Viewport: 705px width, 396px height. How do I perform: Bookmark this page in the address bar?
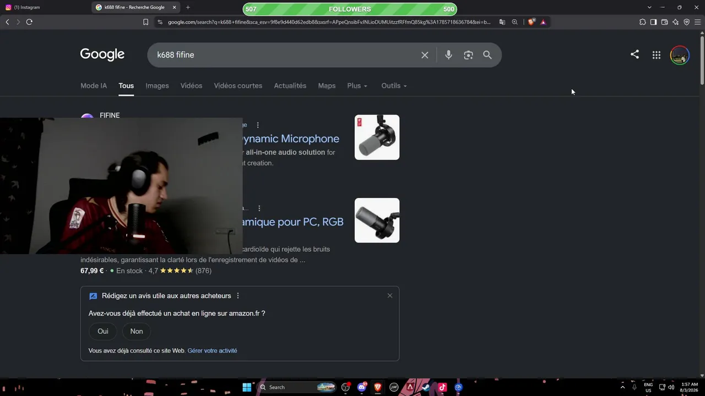click(x=145, y=22)
